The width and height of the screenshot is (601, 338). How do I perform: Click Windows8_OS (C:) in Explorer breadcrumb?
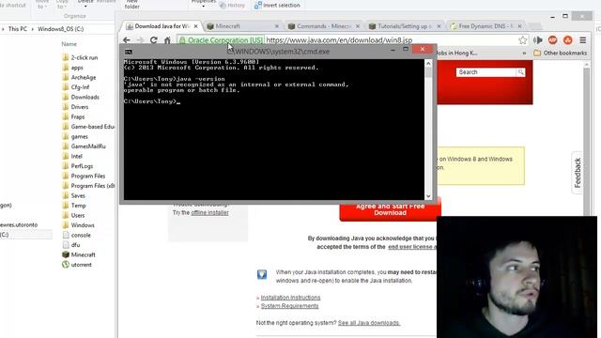pyautogui.click(x=60, y=29)
